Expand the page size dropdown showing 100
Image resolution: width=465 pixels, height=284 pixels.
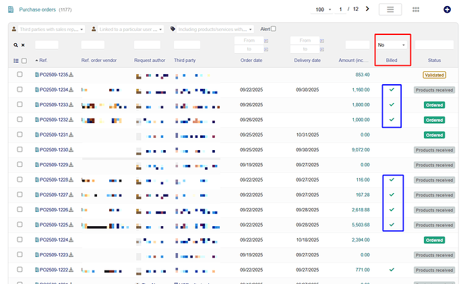click(323, 9)
